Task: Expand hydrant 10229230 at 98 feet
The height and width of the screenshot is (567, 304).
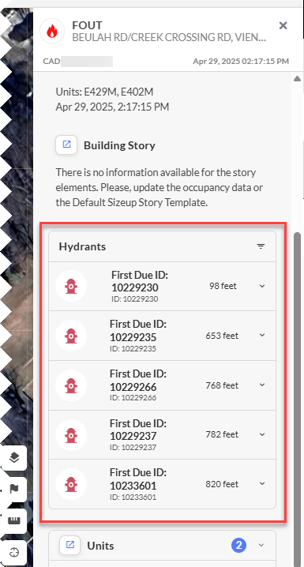Action: pyautogui.click(x=262, y=286)
